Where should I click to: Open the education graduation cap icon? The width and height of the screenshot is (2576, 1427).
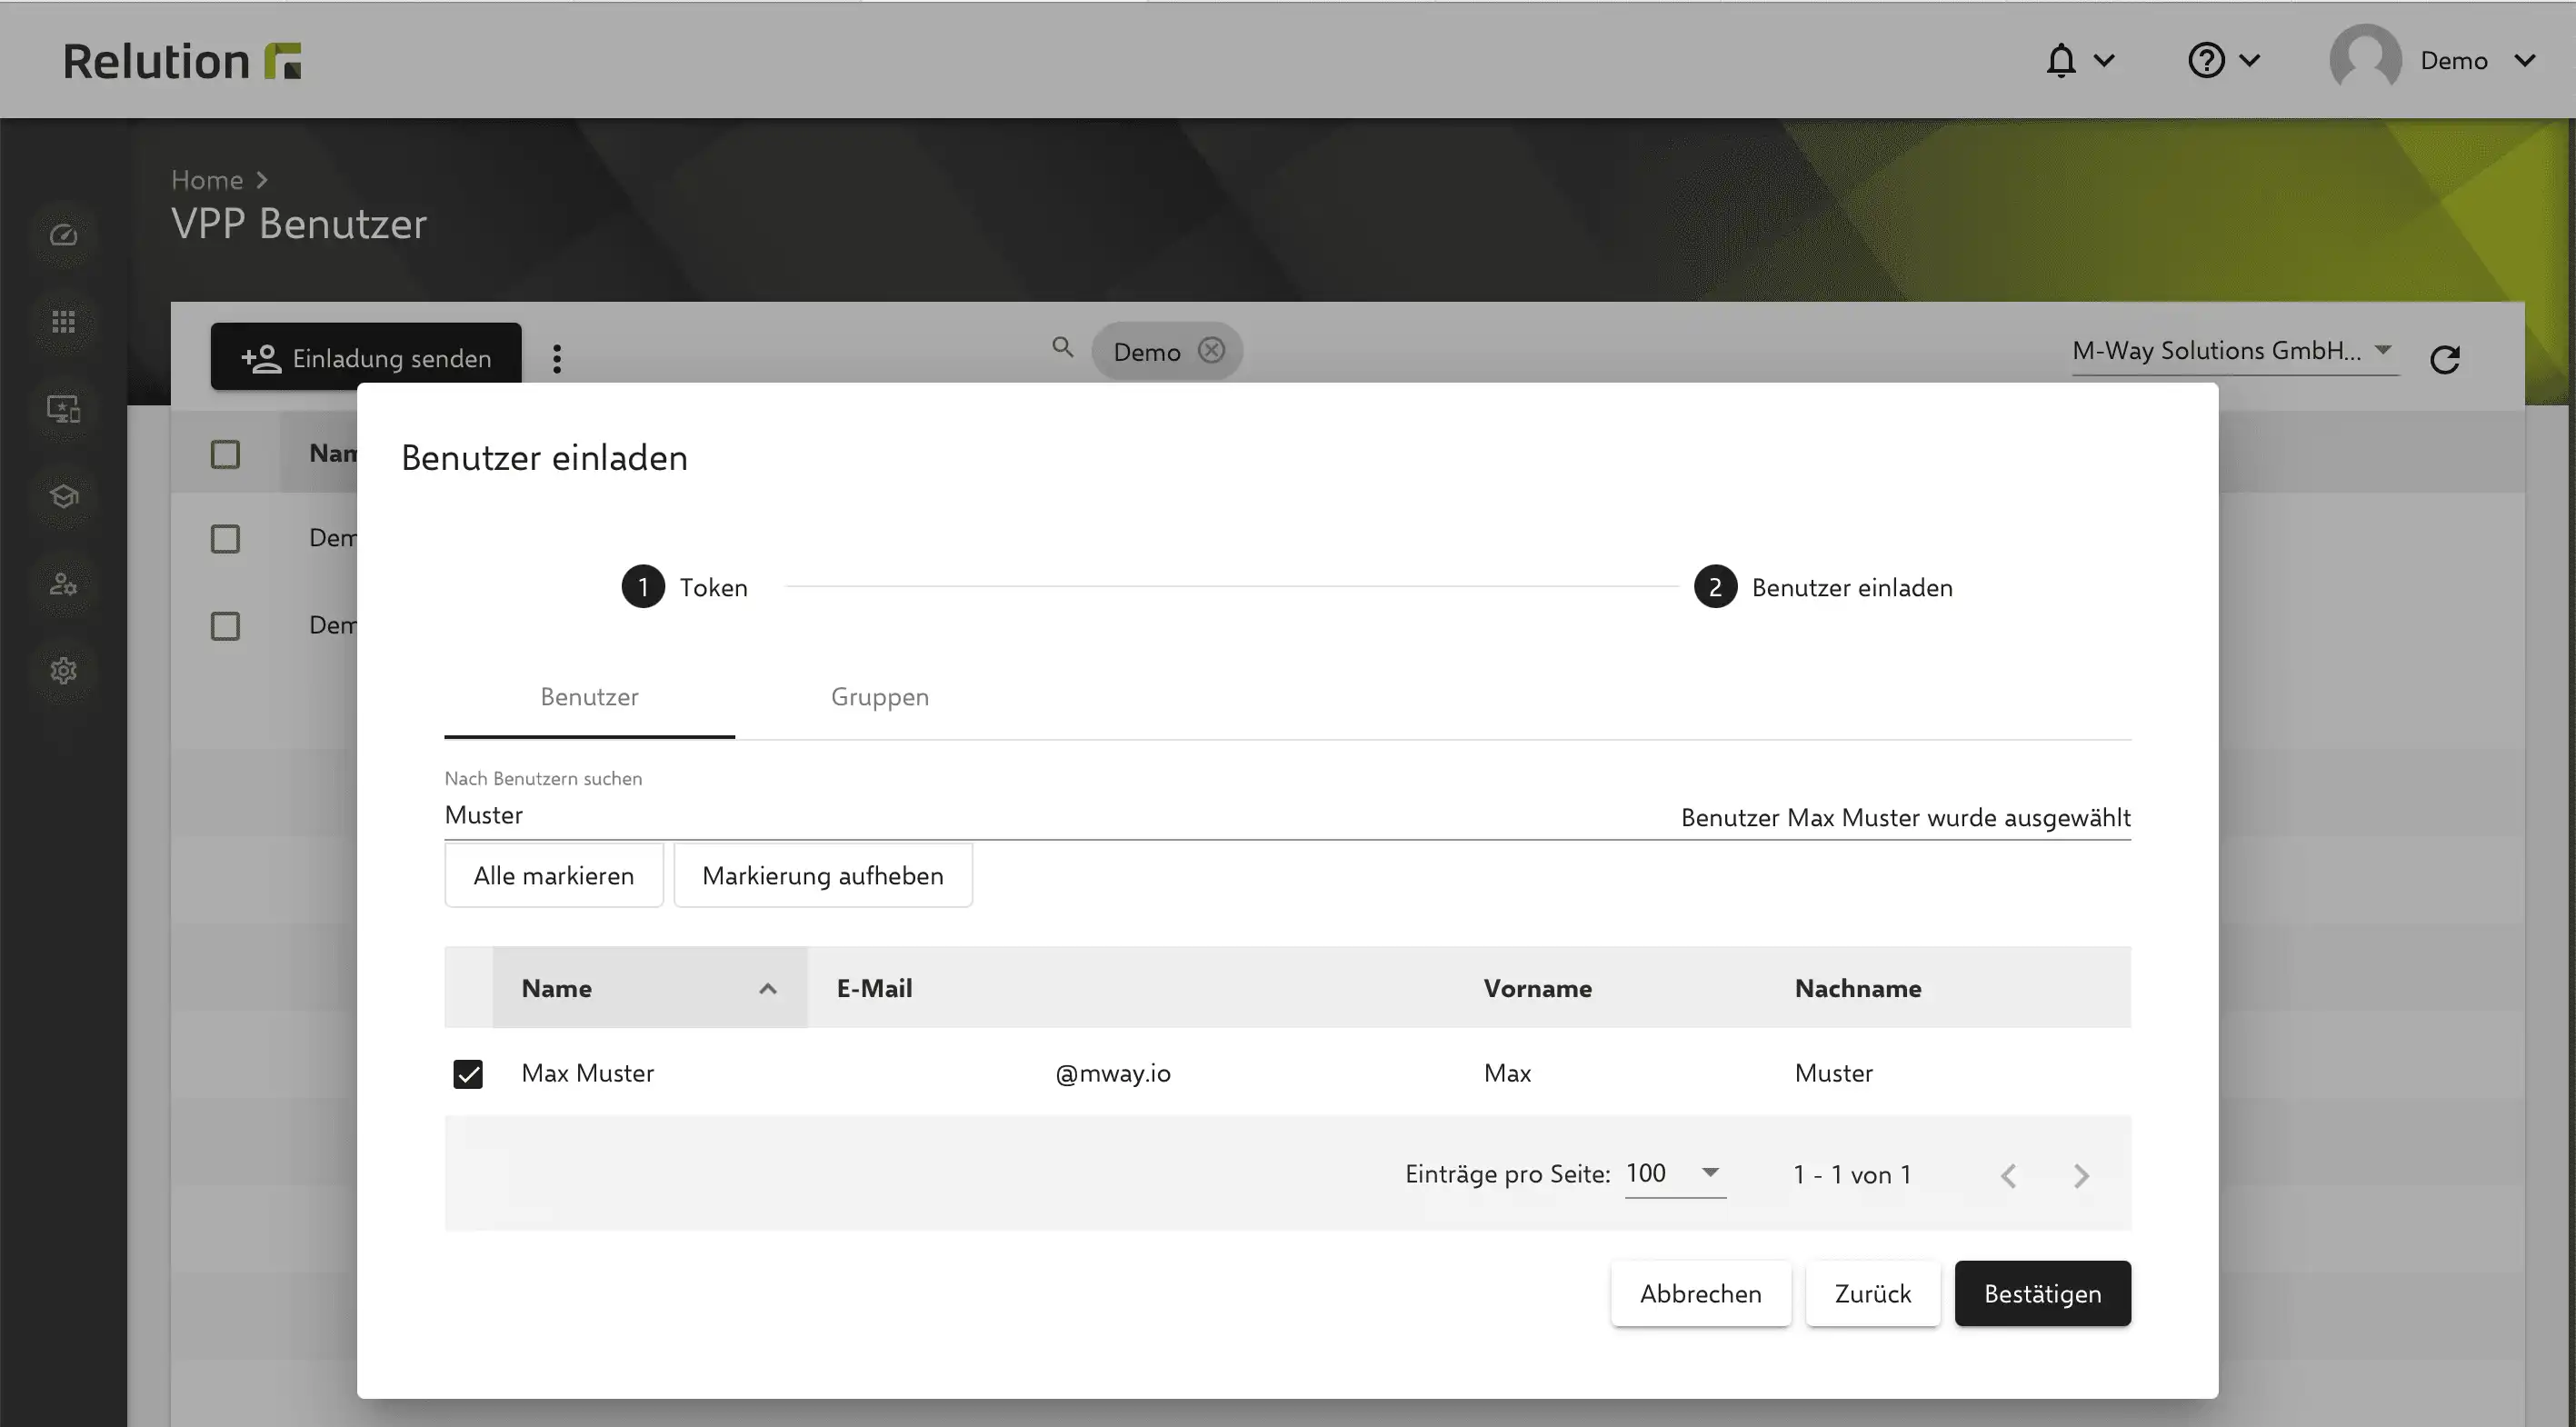(63, 495)
